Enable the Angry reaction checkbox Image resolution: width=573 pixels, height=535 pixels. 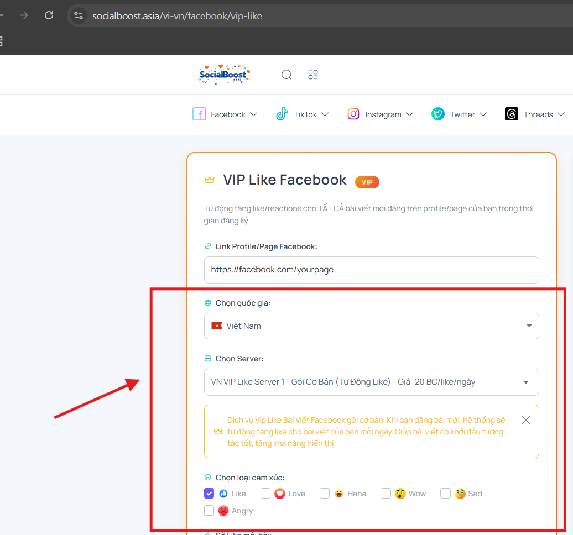209,510
